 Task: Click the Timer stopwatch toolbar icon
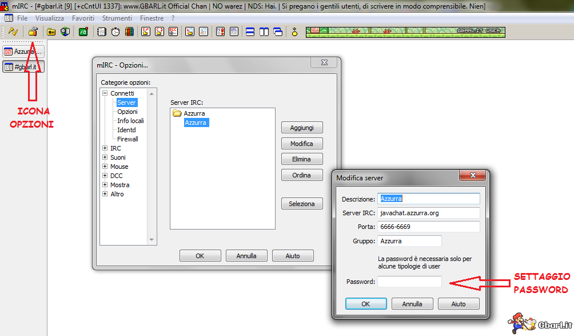(115, 32)
